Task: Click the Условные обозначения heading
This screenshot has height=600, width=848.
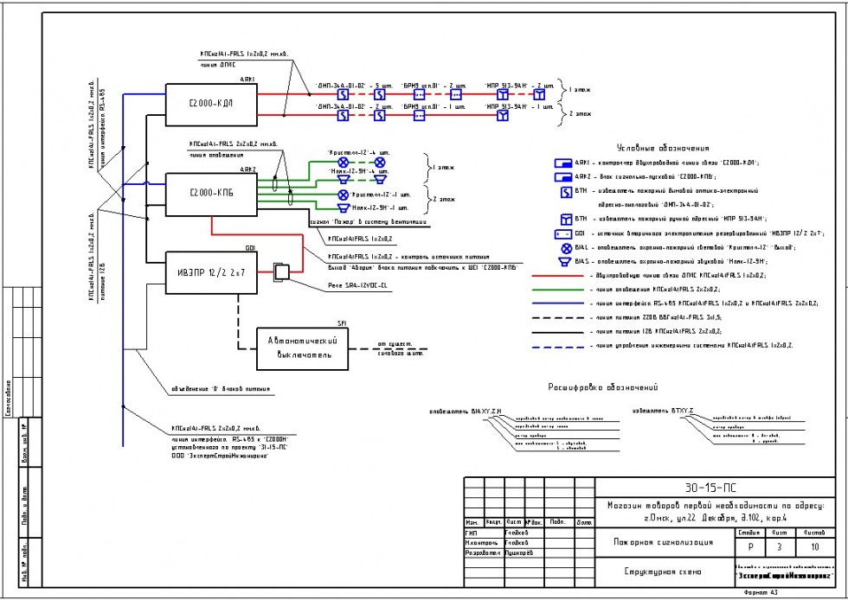Action: [662, 148]
